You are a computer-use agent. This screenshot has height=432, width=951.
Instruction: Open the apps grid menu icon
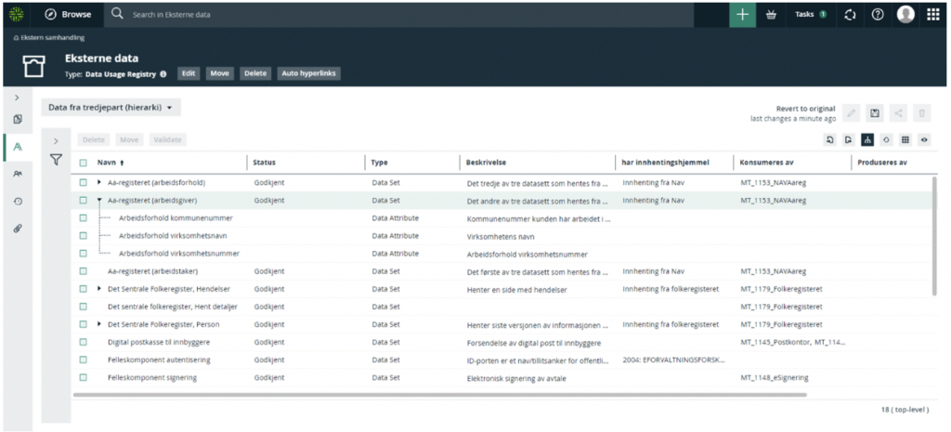point(933,15)
